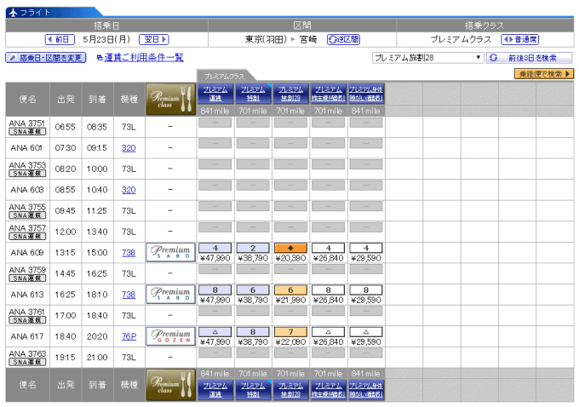Open bottom プレミアム株主優待割引 footer link
The width and height of the screenshot is (579, 407).
(x=329, y=389)
